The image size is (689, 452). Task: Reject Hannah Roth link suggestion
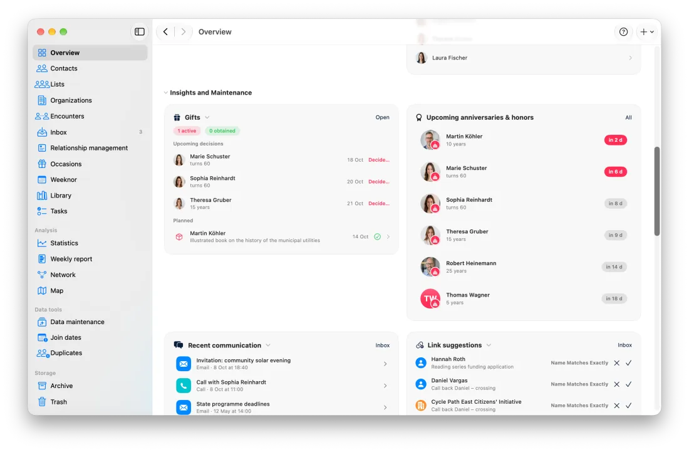[x=616, y=363]
